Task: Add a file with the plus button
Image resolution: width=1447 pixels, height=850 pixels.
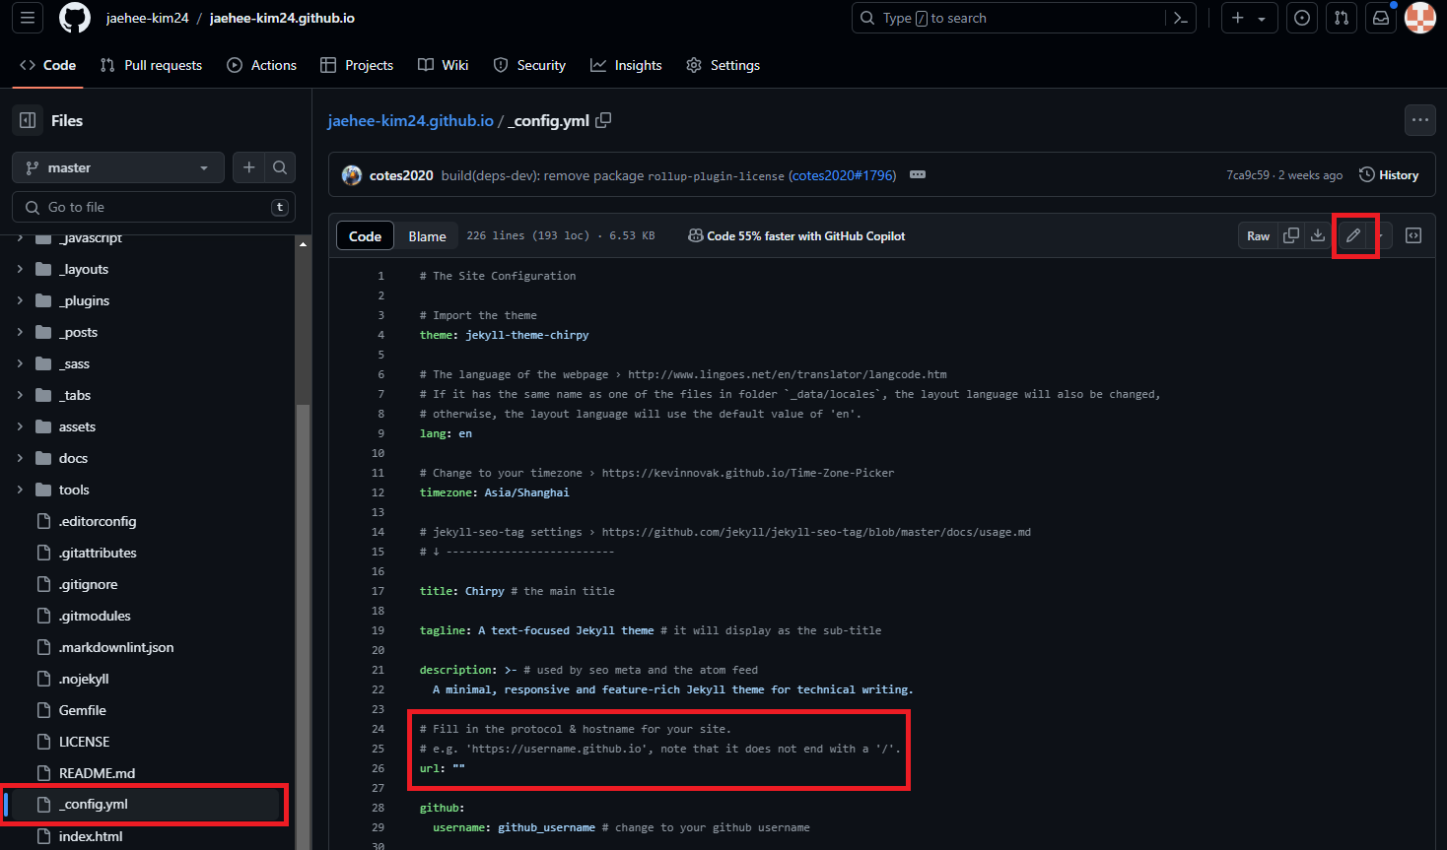Action: click(248, 167)
